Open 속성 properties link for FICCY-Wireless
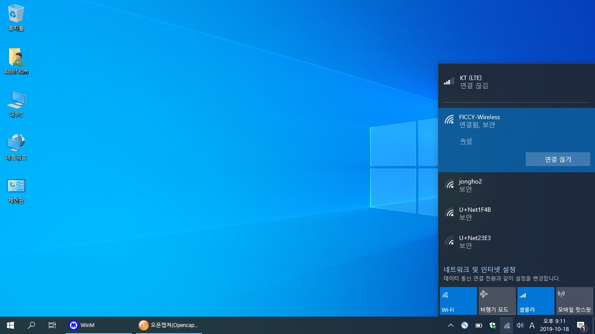Screen dimensions: 595x334 coord(466,141)
